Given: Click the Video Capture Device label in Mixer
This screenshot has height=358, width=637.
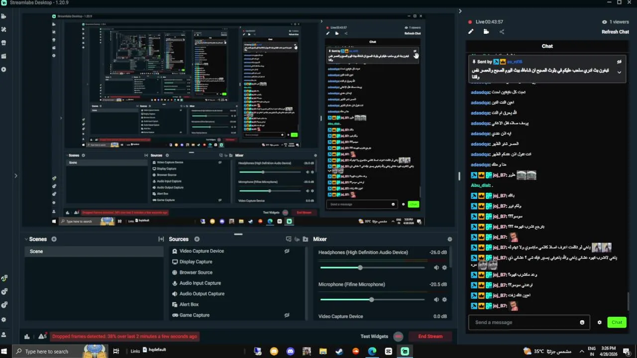Looking at the screenshot, I should pyautogui.click(x=340, y=316).
